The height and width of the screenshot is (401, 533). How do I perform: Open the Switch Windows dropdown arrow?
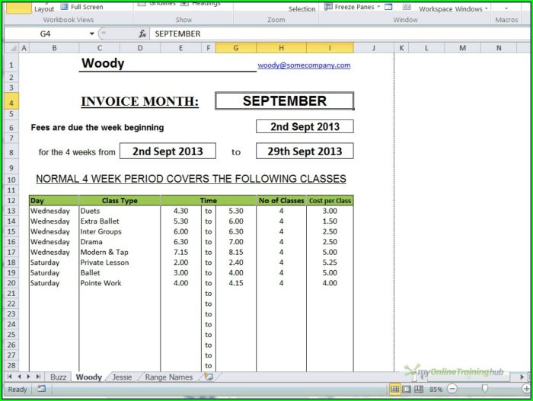click(486, 8)
